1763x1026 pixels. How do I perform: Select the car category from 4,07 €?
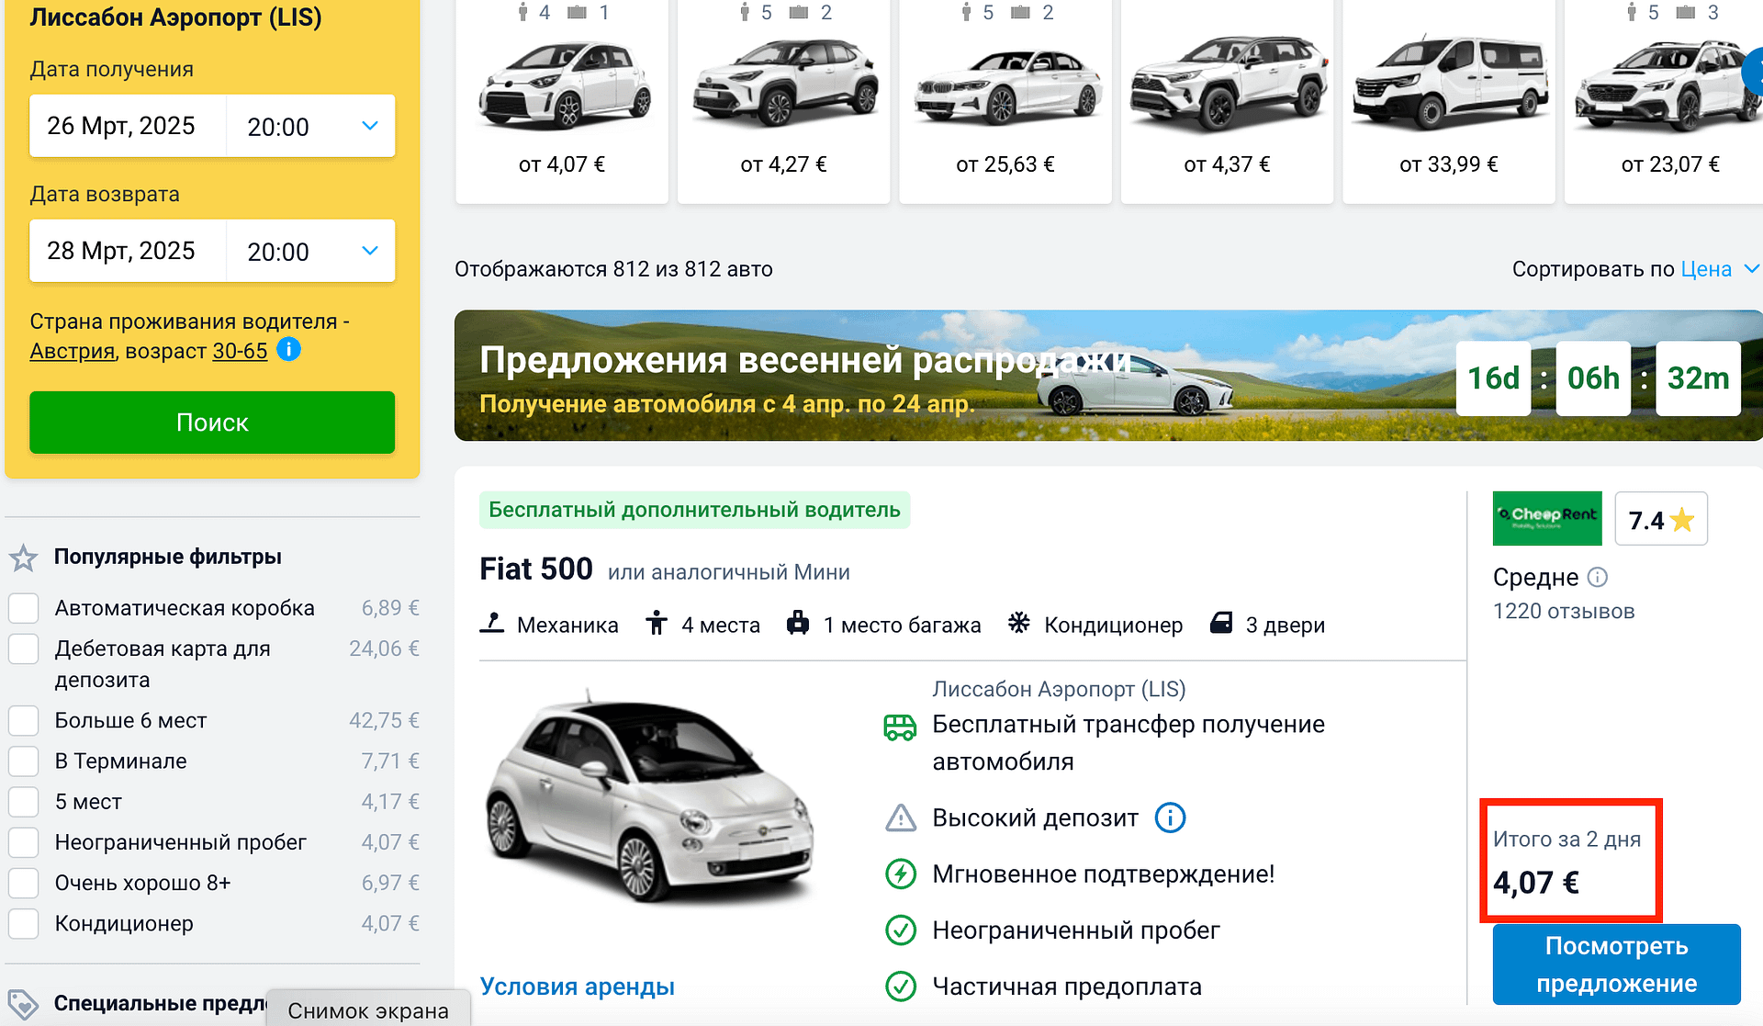(562, 101)
